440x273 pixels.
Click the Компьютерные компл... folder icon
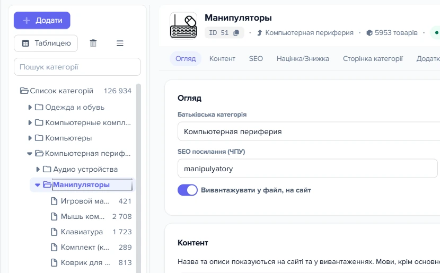[x=39, y=122]
